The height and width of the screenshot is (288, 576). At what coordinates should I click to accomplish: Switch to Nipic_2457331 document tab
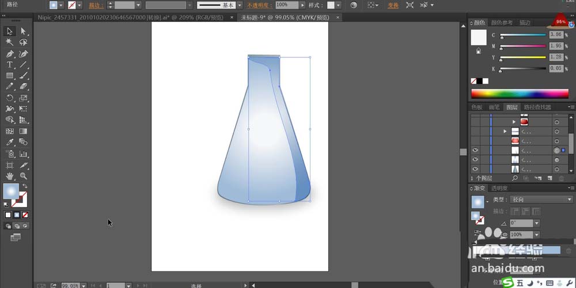click(130, 17)
